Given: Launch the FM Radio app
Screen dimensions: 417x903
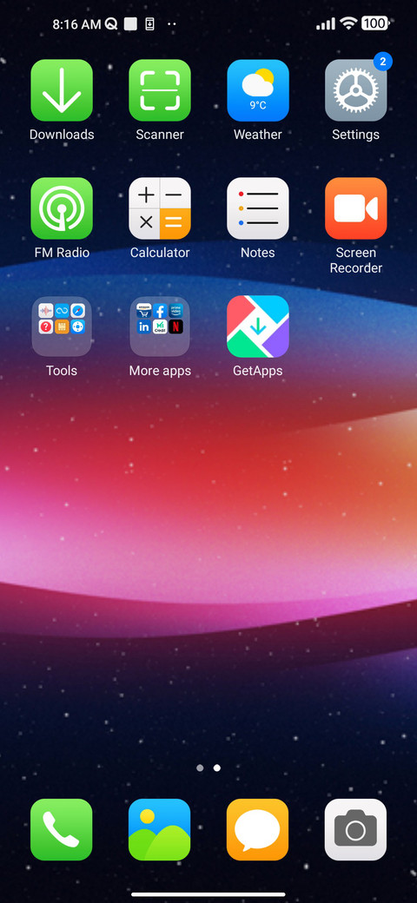Looking at the screenshot, I should click(x=62, y=208).
